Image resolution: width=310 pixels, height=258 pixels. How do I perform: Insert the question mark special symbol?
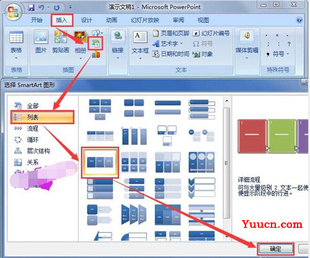point(289,44)
